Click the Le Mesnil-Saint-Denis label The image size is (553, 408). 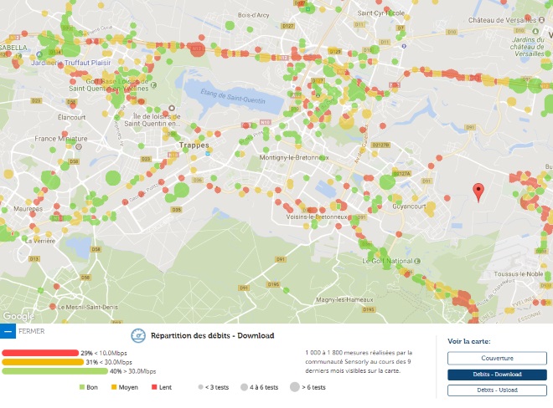[88, 308]
